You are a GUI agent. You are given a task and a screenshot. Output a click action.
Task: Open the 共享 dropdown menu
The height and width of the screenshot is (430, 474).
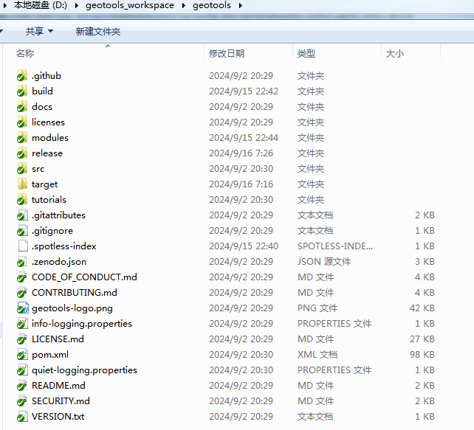[39, 31]
